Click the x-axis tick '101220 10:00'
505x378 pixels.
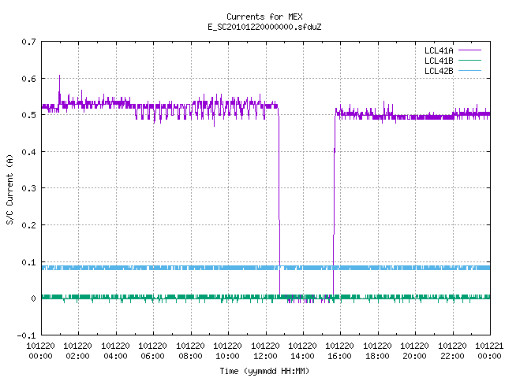[x=227, y=351]
